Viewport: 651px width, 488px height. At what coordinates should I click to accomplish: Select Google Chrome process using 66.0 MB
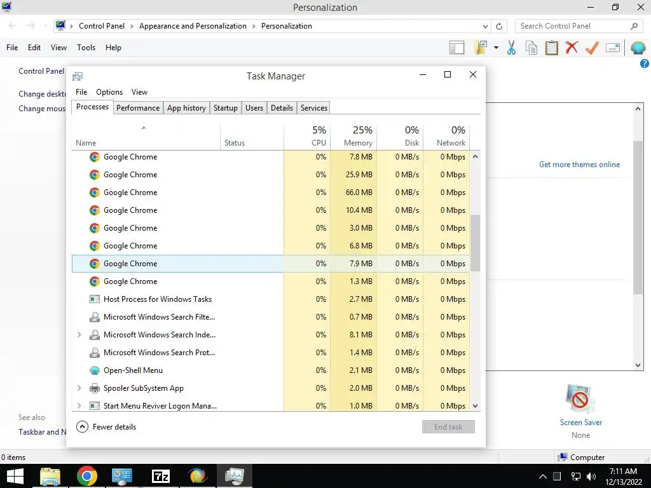[x=271, y=193]
